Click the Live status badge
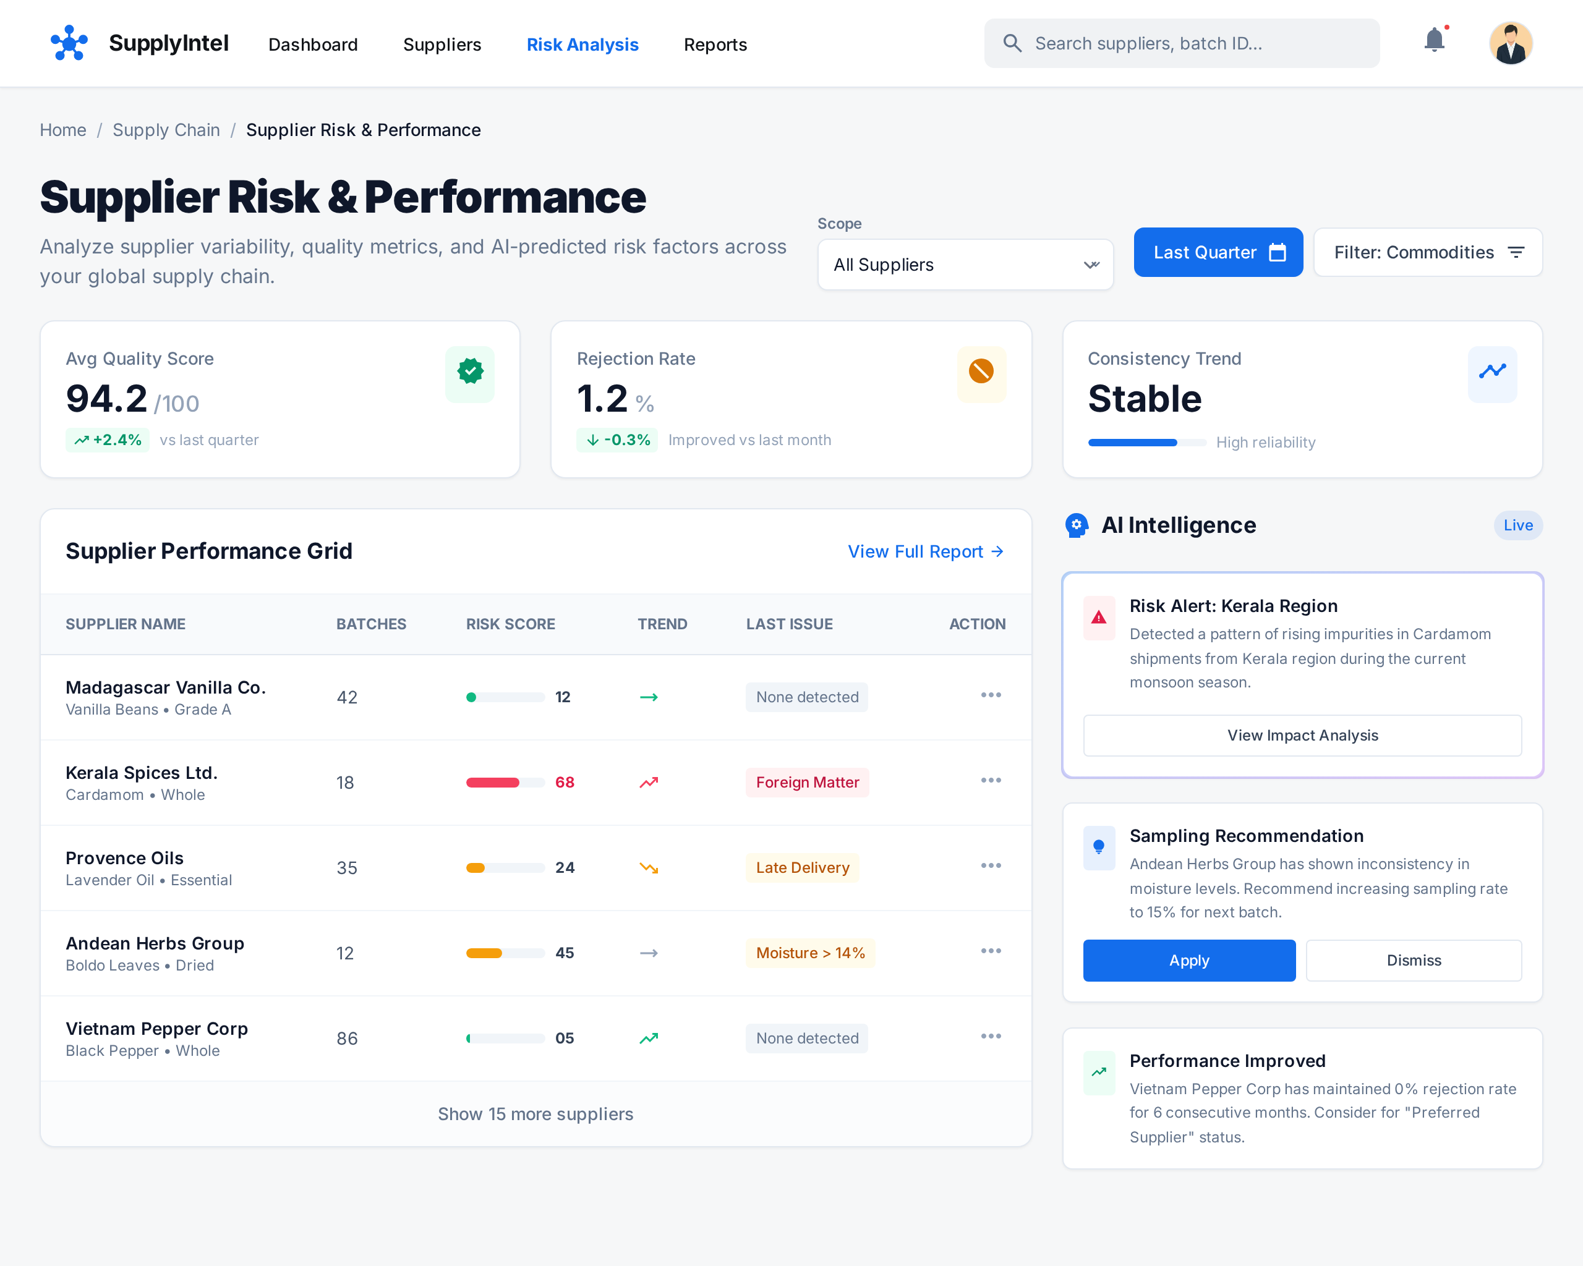1583x1266 pixels. pyautogui.click(x=1517, y=525)
